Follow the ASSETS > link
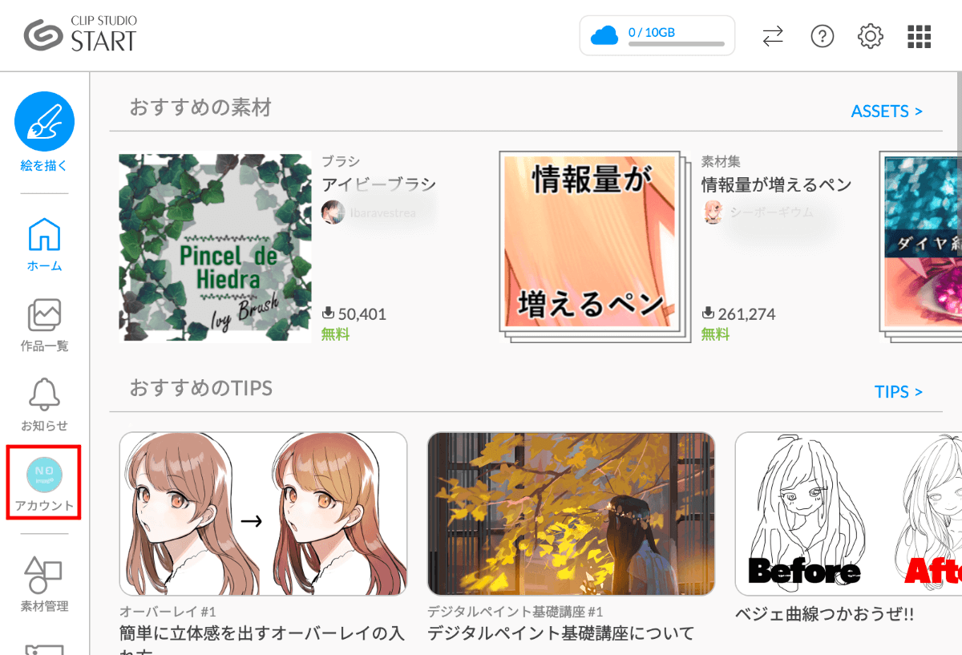 pos(887,111)
